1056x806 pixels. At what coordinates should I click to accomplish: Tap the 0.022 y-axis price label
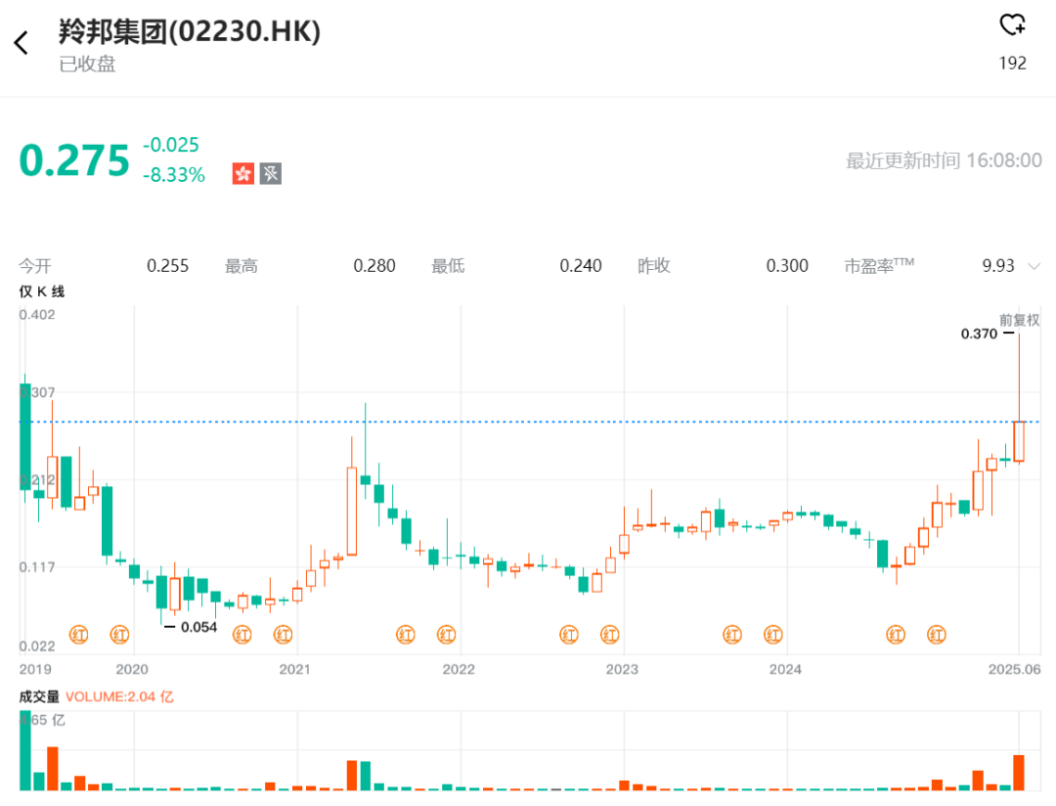[37, 647]
